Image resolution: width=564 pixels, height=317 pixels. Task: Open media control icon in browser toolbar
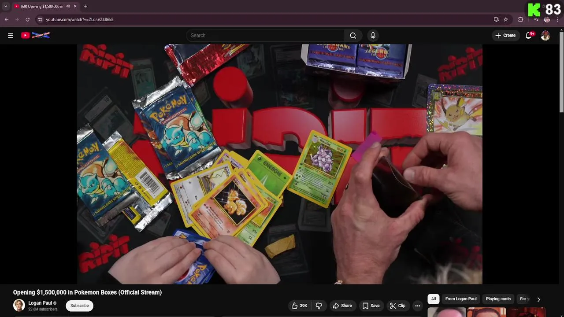coord(536,19)
